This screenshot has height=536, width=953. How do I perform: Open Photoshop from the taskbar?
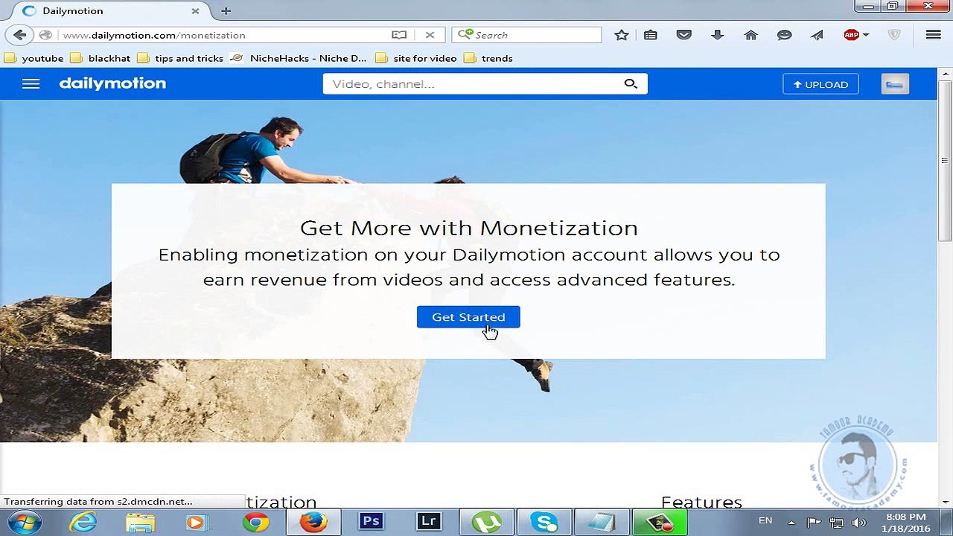[371, 522]
